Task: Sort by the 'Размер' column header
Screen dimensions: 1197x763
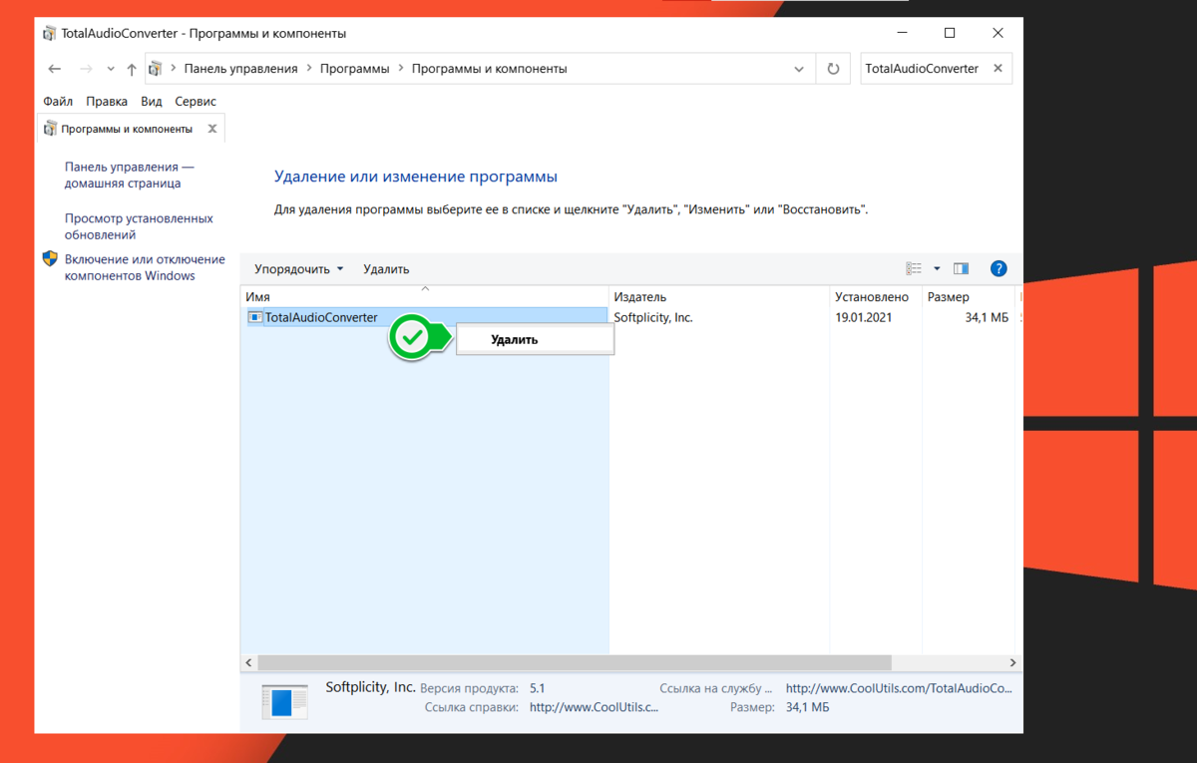Action: coord(968,297)
